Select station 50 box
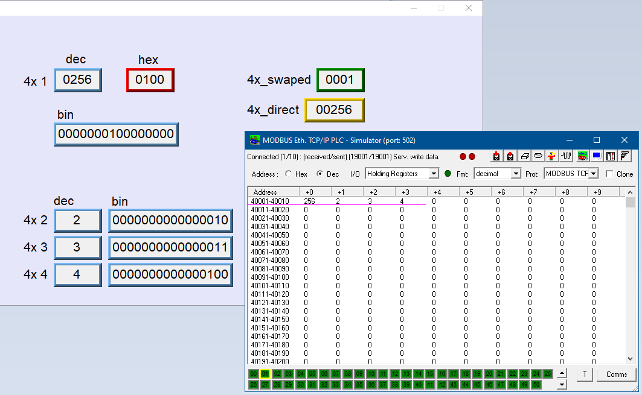The height and width of the screenshot is (395, 642). [x=536, y=384]
